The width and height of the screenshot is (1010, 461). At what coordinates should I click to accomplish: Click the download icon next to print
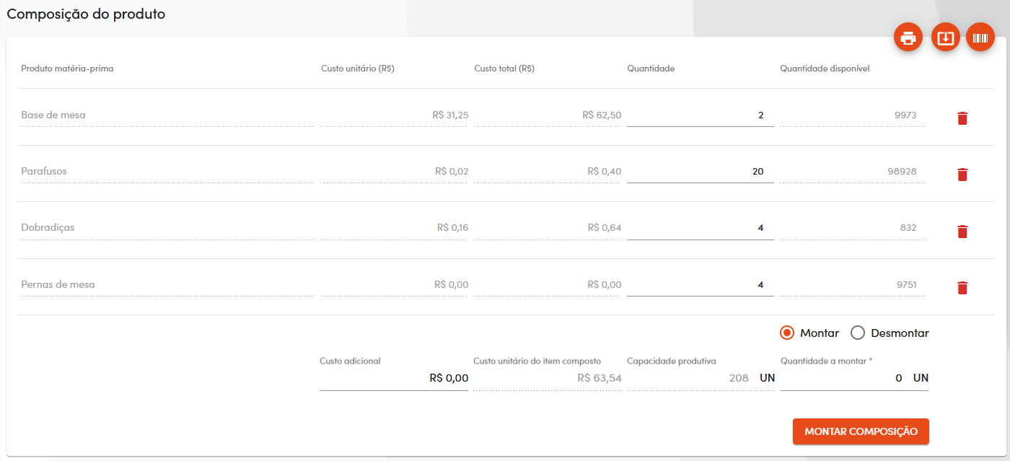tap(946, 38)
